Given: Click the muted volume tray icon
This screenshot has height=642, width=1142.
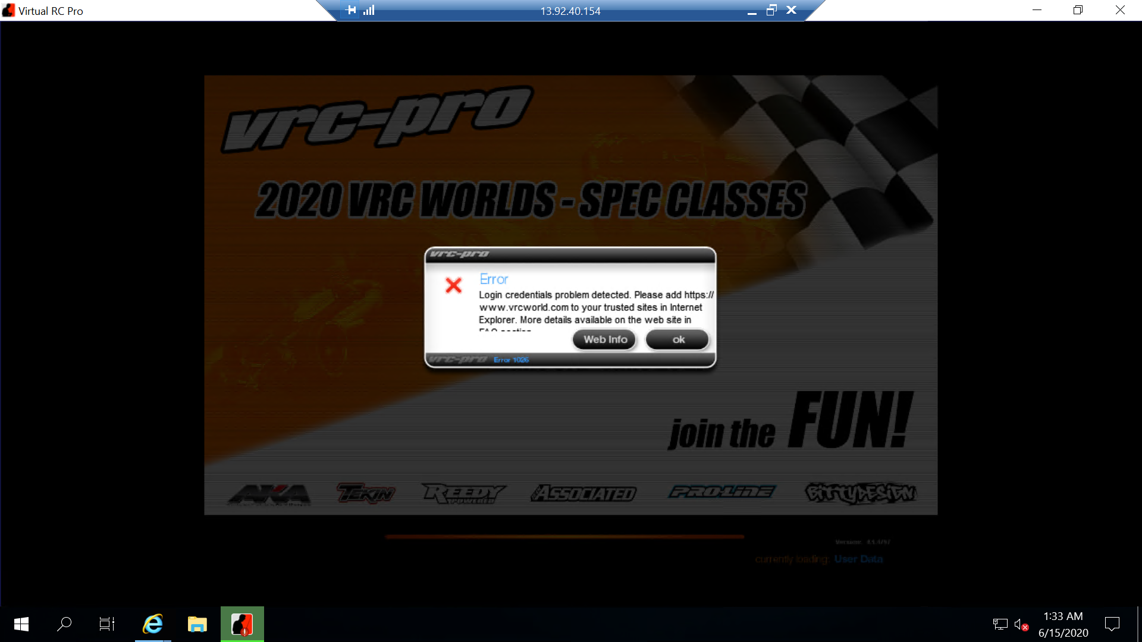Looking at the screenshot, I should [x=1021, y=624].
